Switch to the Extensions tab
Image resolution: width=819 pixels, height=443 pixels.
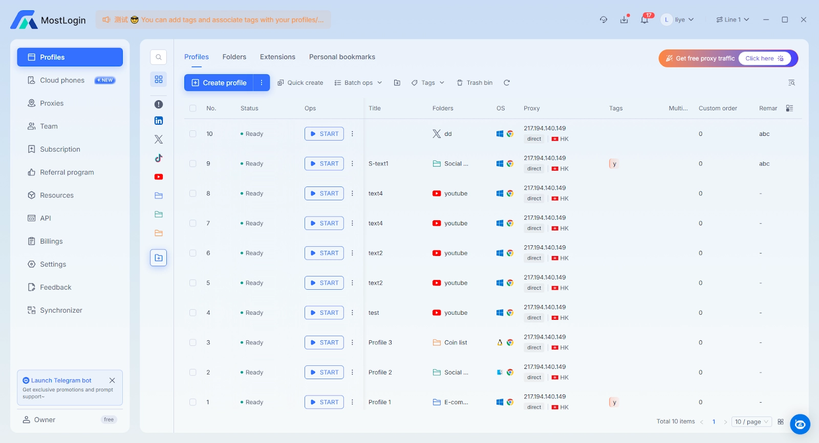click(277, 57)
